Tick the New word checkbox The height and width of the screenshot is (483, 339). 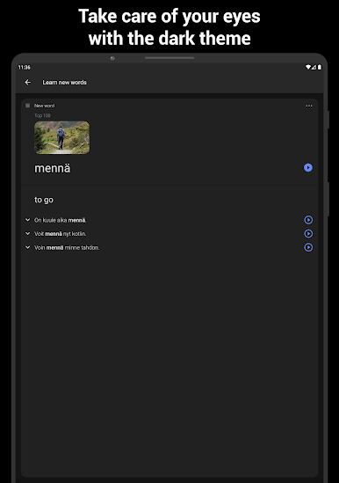[28, 106]
